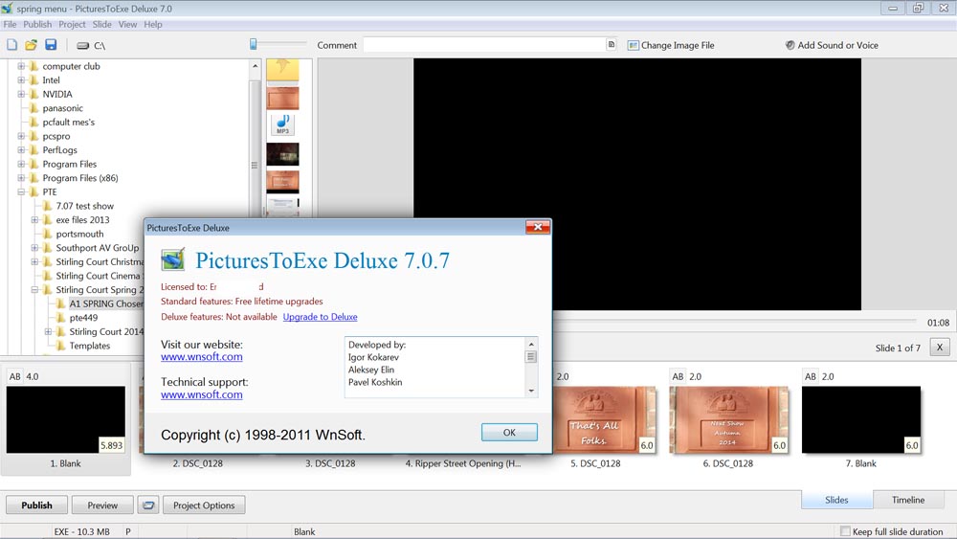The image size is (957, 539).
Task: Expand the pcspro folder node
Action: click(21, 136)
